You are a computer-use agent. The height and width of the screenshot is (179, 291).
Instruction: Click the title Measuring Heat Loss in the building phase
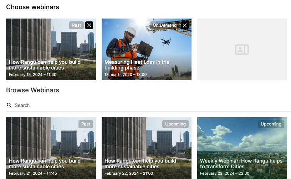coord(137,65)
